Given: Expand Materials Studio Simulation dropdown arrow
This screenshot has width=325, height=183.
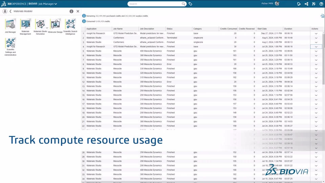Looking at the screenshot, I should click(47, 28).
